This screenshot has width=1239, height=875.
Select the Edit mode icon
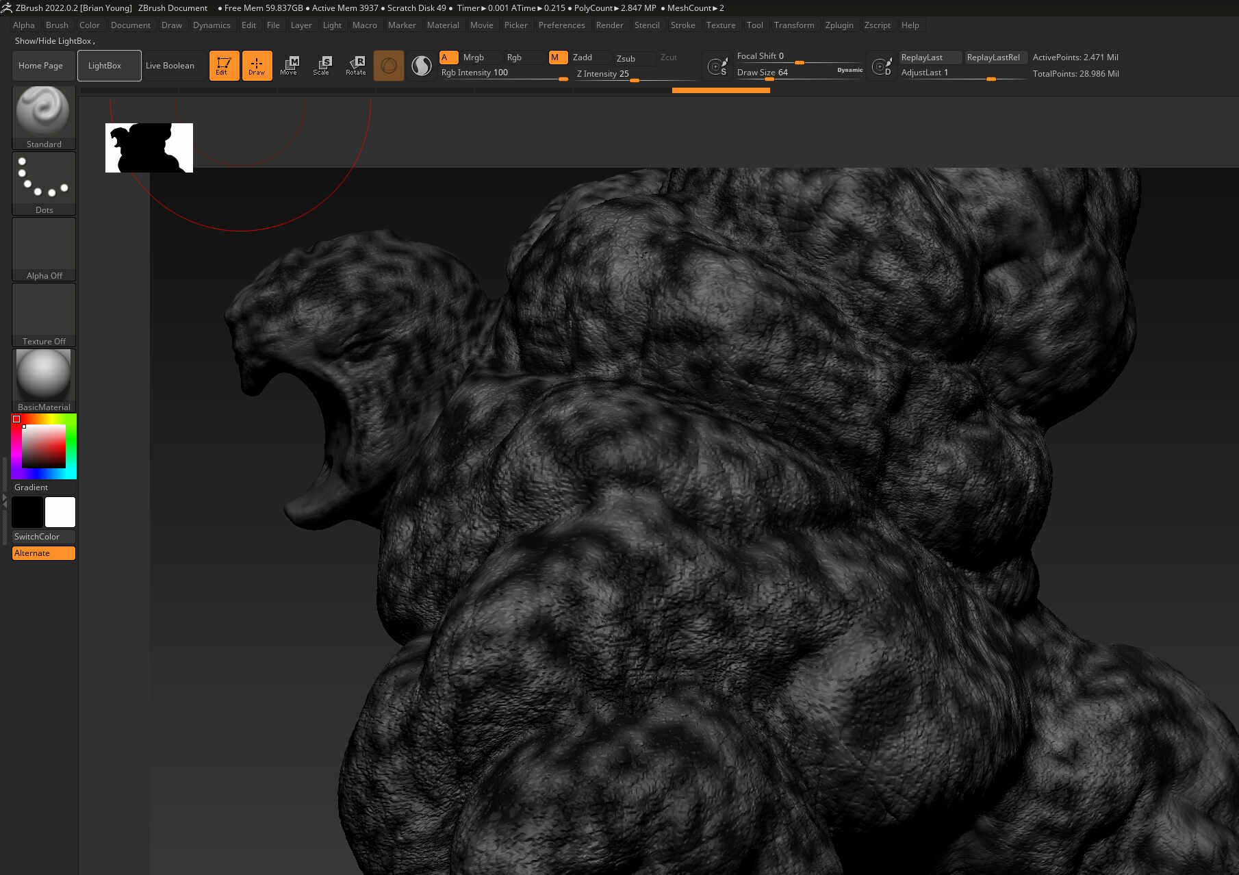pyautogui.click(x=224, y=66)
